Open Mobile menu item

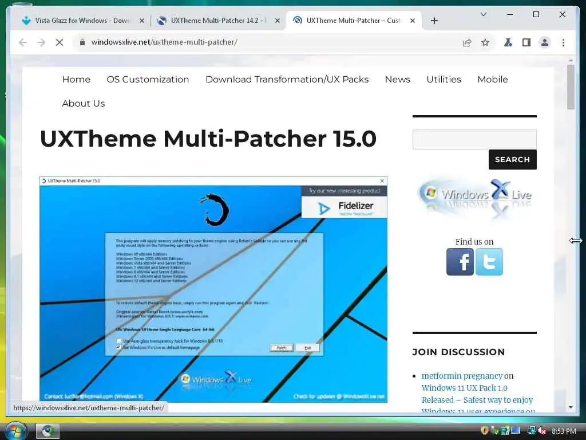(493, 79)
